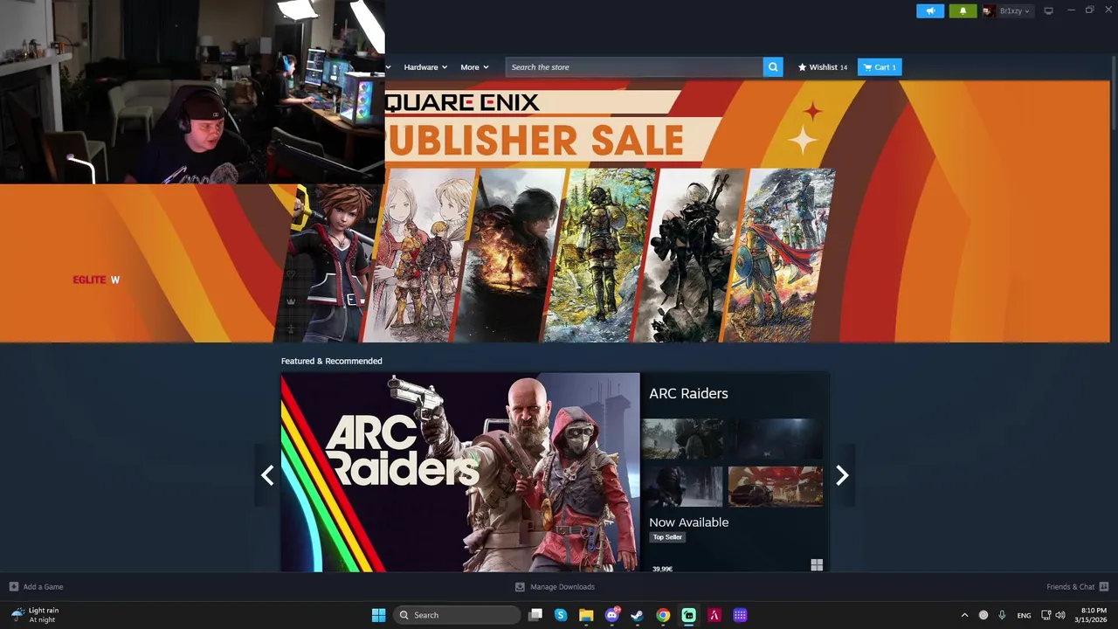Click the Featured & Recommended heading
This screenshot has height=629, width=1118.
click(x=332, y=361)
